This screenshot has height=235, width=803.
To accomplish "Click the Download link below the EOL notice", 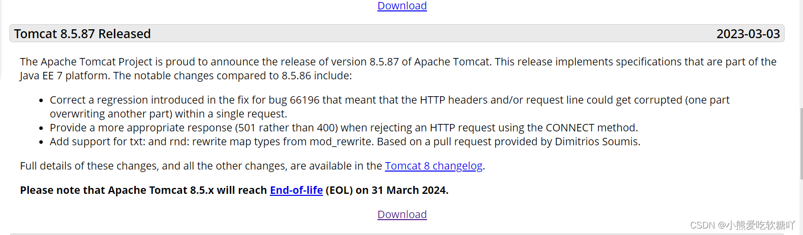I will click(x=402, y=215).
